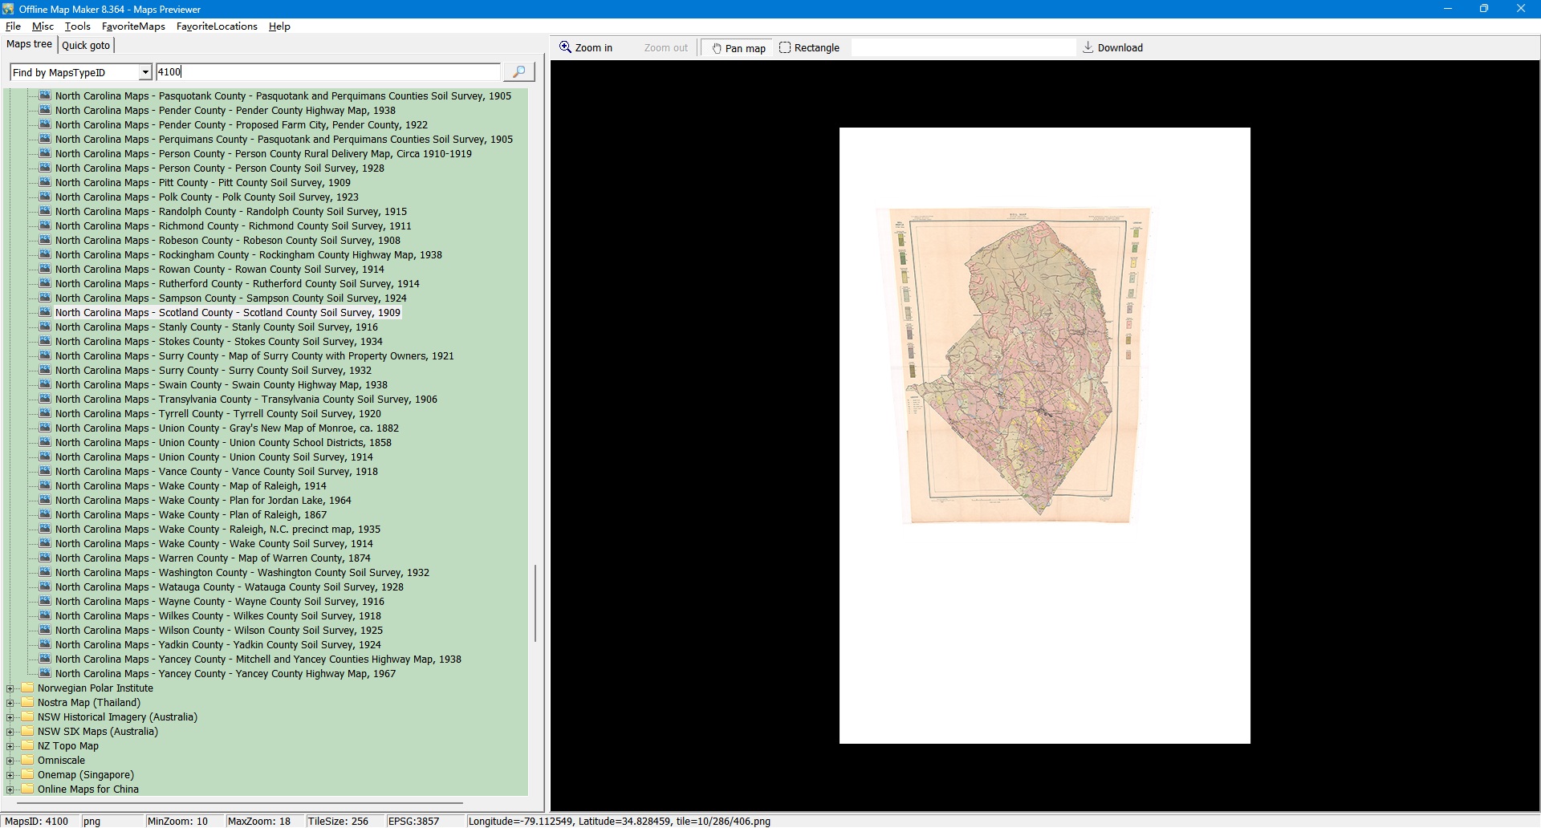Expand the Norwegian Polar Institute folder
This screenshot has height=828, width=1541.
tap(10, 688)
